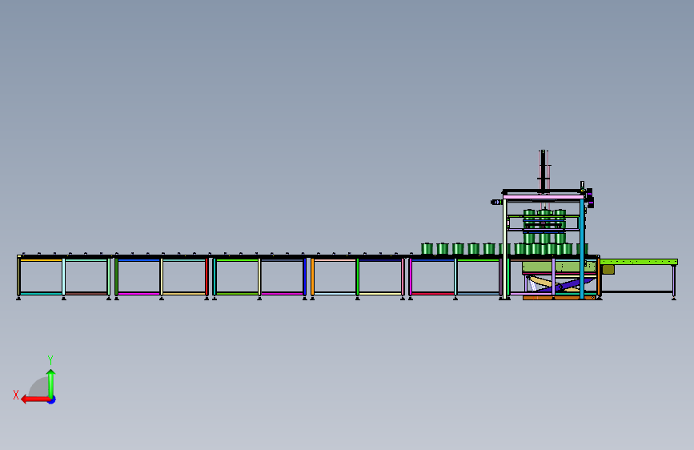Screen dimensions: 694x450
Task: Click the green Y label above the triad
Action: point(50,360)
